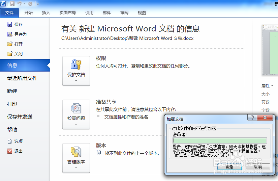Switch to the 页面布局 tab

pos(67,13)
